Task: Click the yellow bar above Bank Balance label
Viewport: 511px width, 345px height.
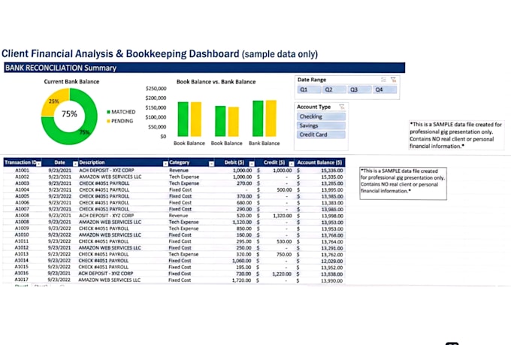Action: pos(271,118)
